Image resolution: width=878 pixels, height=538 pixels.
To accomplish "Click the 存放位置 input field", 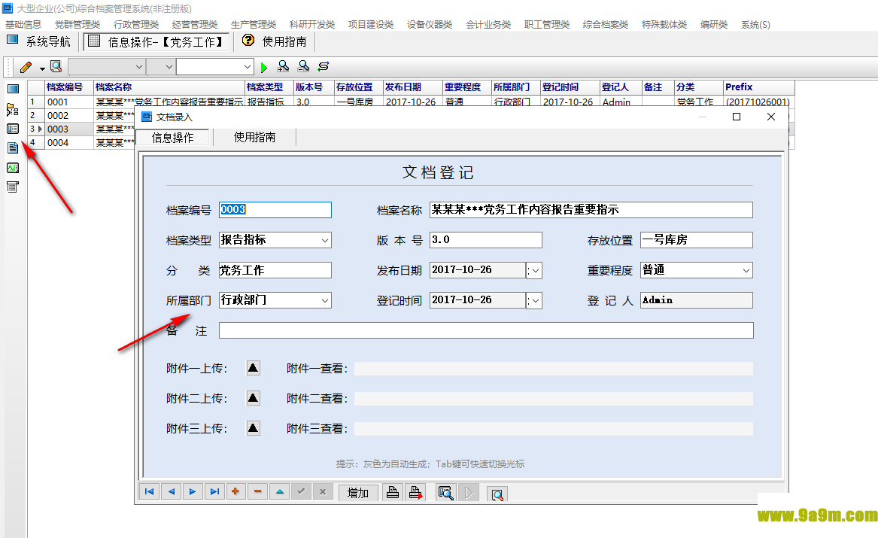I will pyautogui.click(x=696, y=240).
